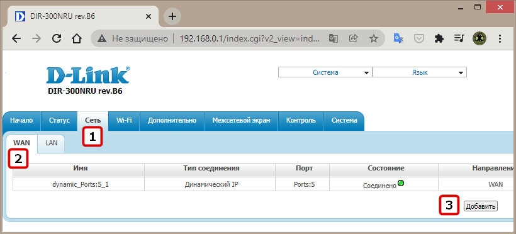Open the browser home page icon
The width and height of the screenshot is (516, 234).
[77, 39]
